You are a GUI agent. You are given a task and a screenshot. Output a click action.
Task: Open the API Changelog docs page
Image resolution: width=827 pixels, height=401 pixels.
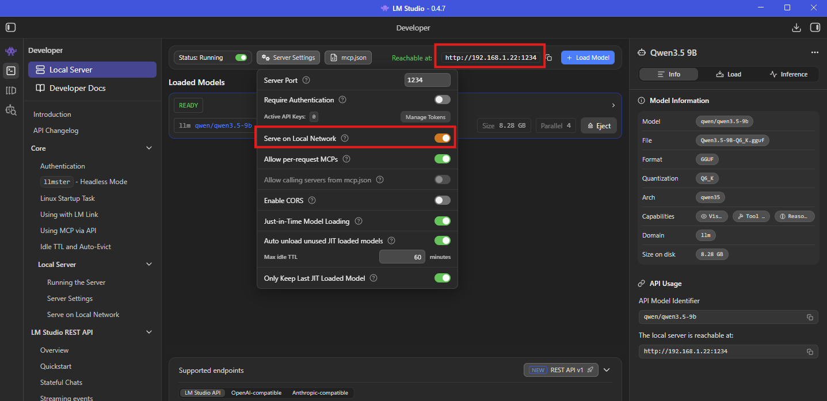tap(56, 131)
